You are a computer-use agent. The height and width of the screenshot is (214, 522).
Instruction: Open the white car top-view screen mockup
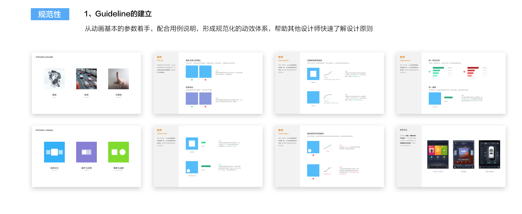point(490,154)
